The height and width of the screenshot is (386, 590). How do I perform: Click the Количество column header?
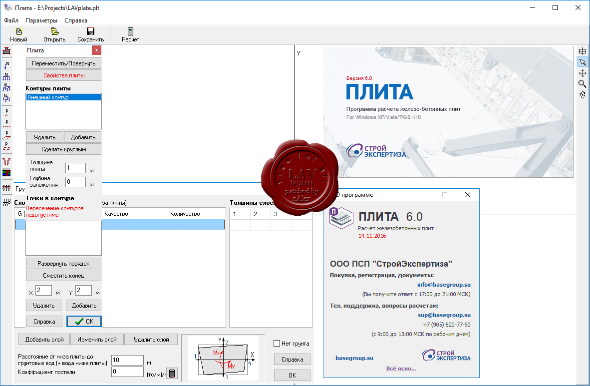(196, 214)
